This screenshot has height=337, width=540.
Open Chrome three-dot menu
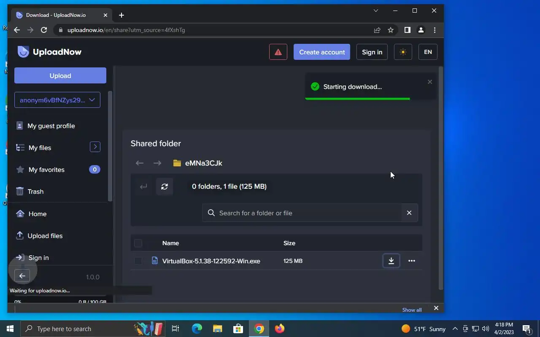pos(435,30)
